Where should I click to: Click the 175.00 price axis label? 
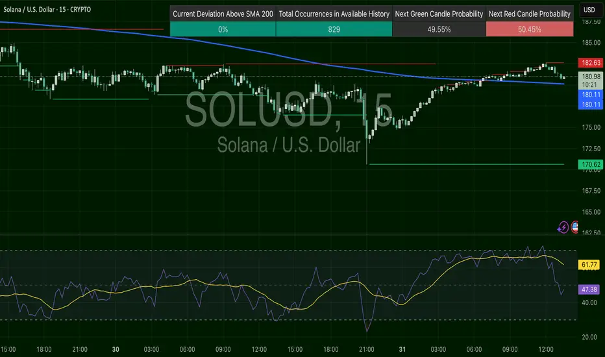[x=591, y=127]
